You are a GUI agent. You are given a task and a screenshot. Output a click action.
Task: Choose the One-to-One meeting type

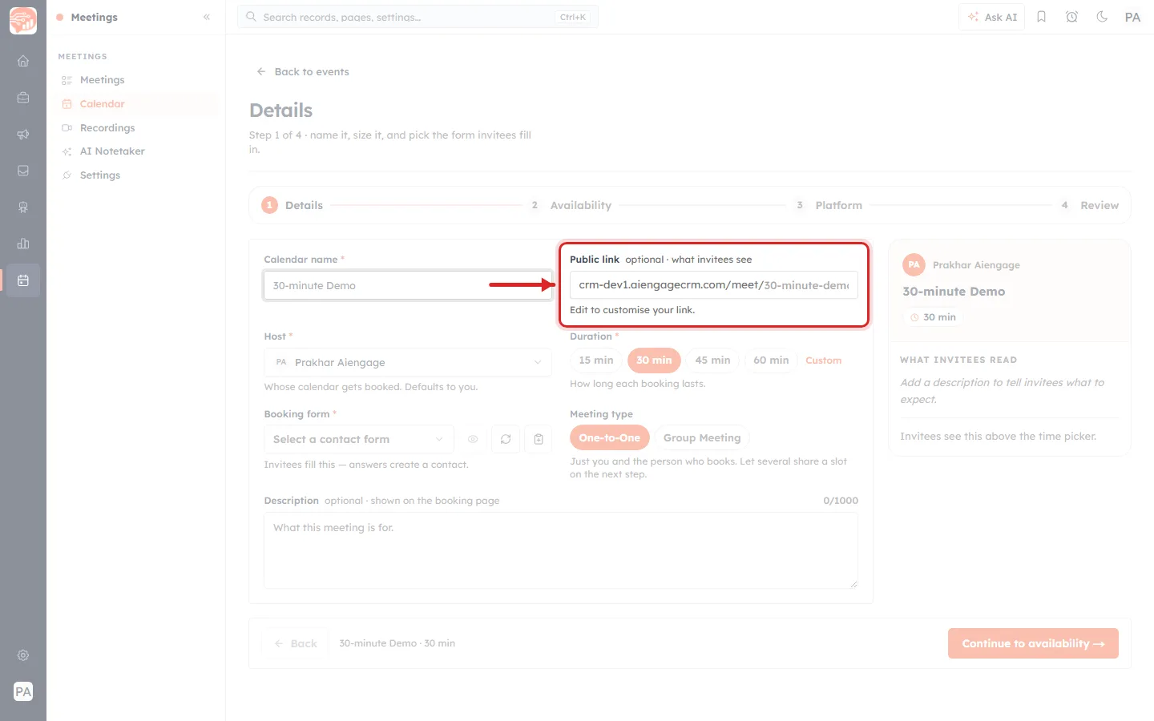click(610, 437)
